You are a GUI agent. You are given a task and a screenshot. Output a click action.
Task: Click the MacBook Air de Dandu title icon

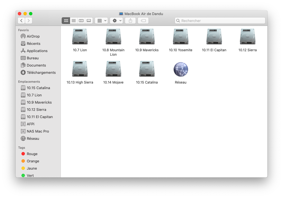pyautogui.click(x=121, y=14)
